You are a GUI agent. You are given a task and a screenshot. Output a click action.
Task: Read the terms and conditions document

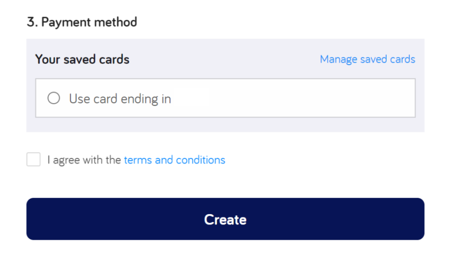174,159
